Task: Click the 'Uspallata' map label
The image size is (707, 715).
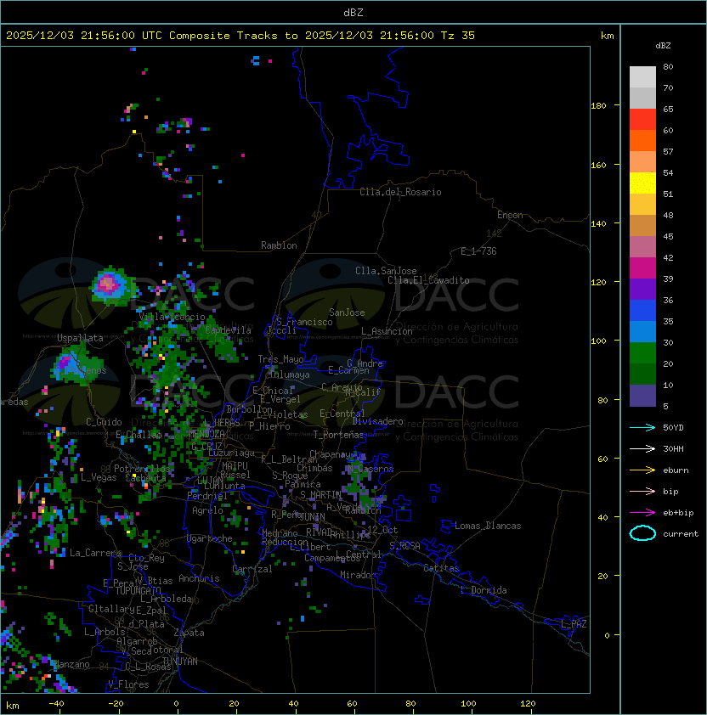Action: [x=80, y=338]
